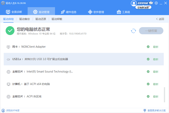Open the 全面诊断 tab
169x113 pixels.
point(16,12)
